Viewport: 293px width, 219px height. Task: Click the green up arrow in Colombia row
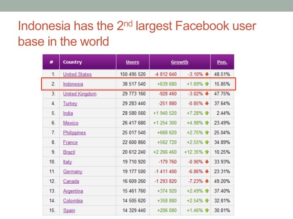point(207,201)
